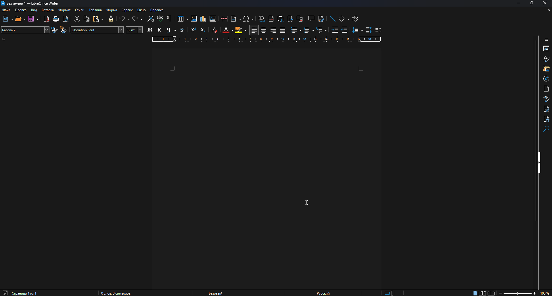Insert hyperlink icon
This screenshot has height=296, width=552.
pyautogui.click(x=262, y=19)
